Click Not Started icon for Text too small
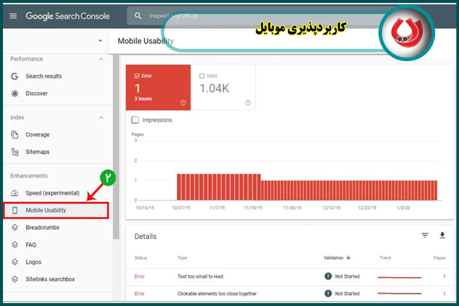 coord(328,276)
